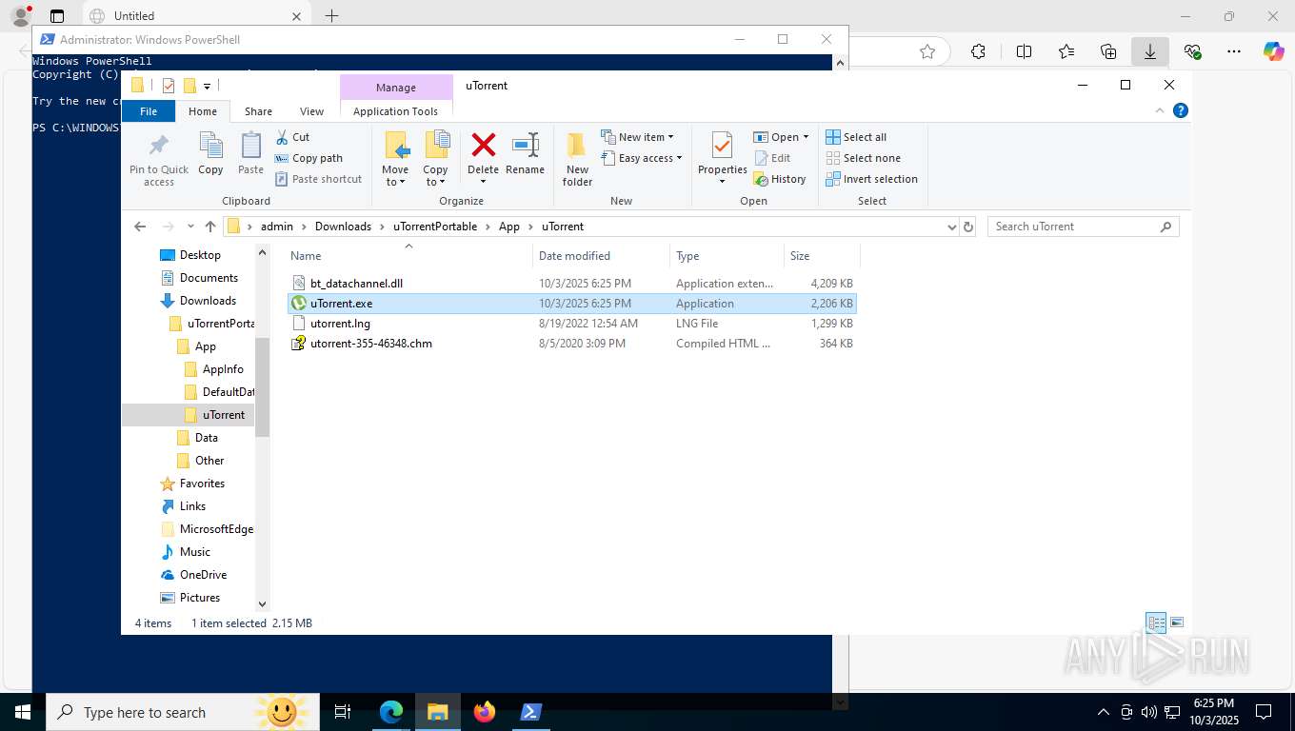Switch to the Share ribbon tab
The height and width of the screenshot is (731, 1295).
pyautogui.click(x=258, y=111)
